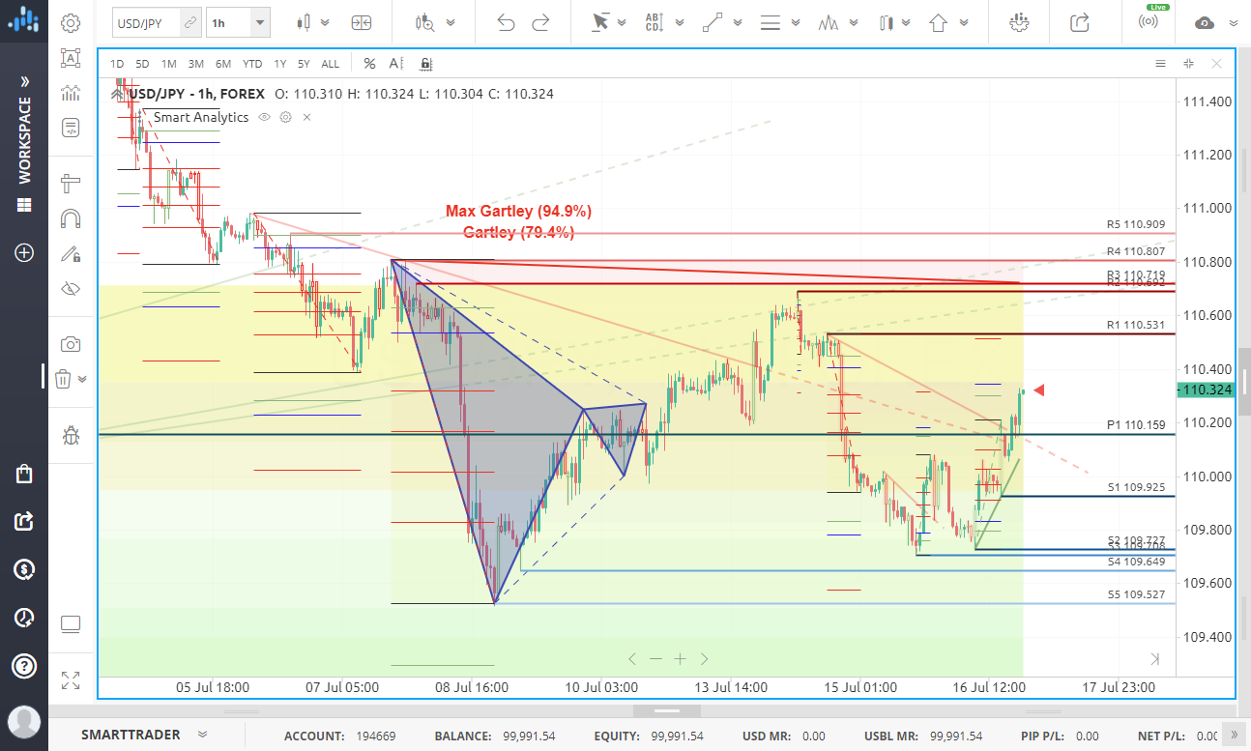
Task: Open the share chart icon in the top toolbar
Action: click(1081, 22)
